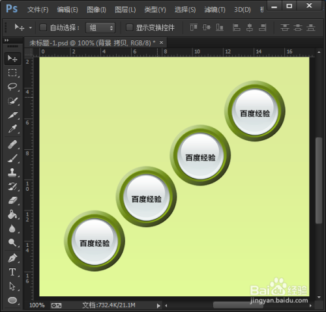Select the Crop tool
Image resolution: width=326 pixels, height=312 pixels.
12,115
